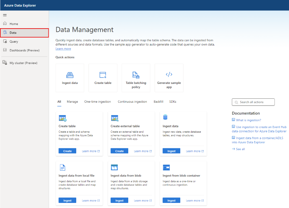
Task: Click the Ingest data cylinder icon
Action: pos(165,117)
